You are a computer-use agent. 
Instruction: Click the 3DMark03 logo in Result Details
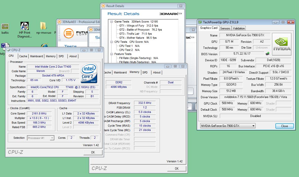pyautogui.click(x=171, y=14)
